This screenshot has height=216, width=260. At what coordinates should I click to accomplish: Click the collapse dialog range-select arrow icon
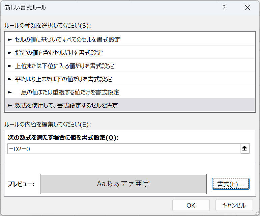coord(245,148)
